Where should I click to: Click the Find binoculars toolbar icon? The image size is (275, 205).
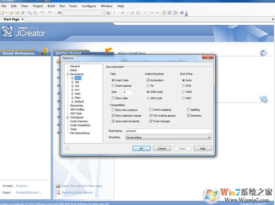pyautogui.click(x=59, y=13)
